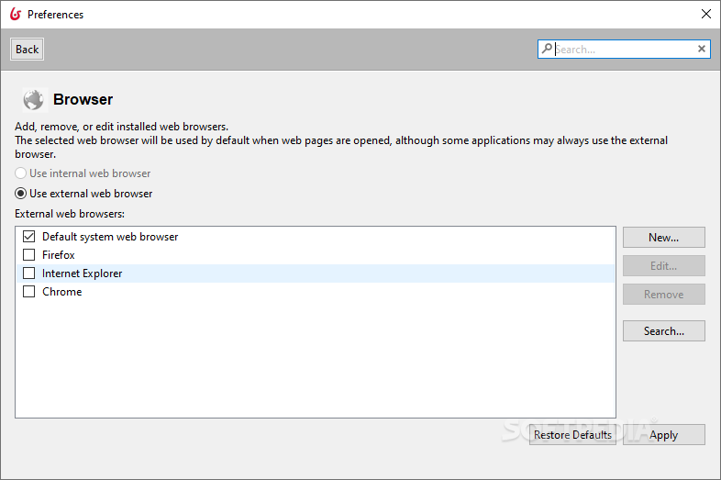Select the Default system web browser row
721x480 pixels.
(x=316, y=237)
